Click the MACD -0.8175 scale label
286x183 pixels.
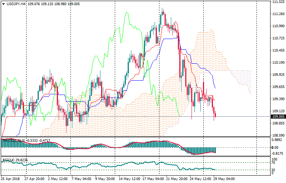pyautogui.click(x=277, y=153)
